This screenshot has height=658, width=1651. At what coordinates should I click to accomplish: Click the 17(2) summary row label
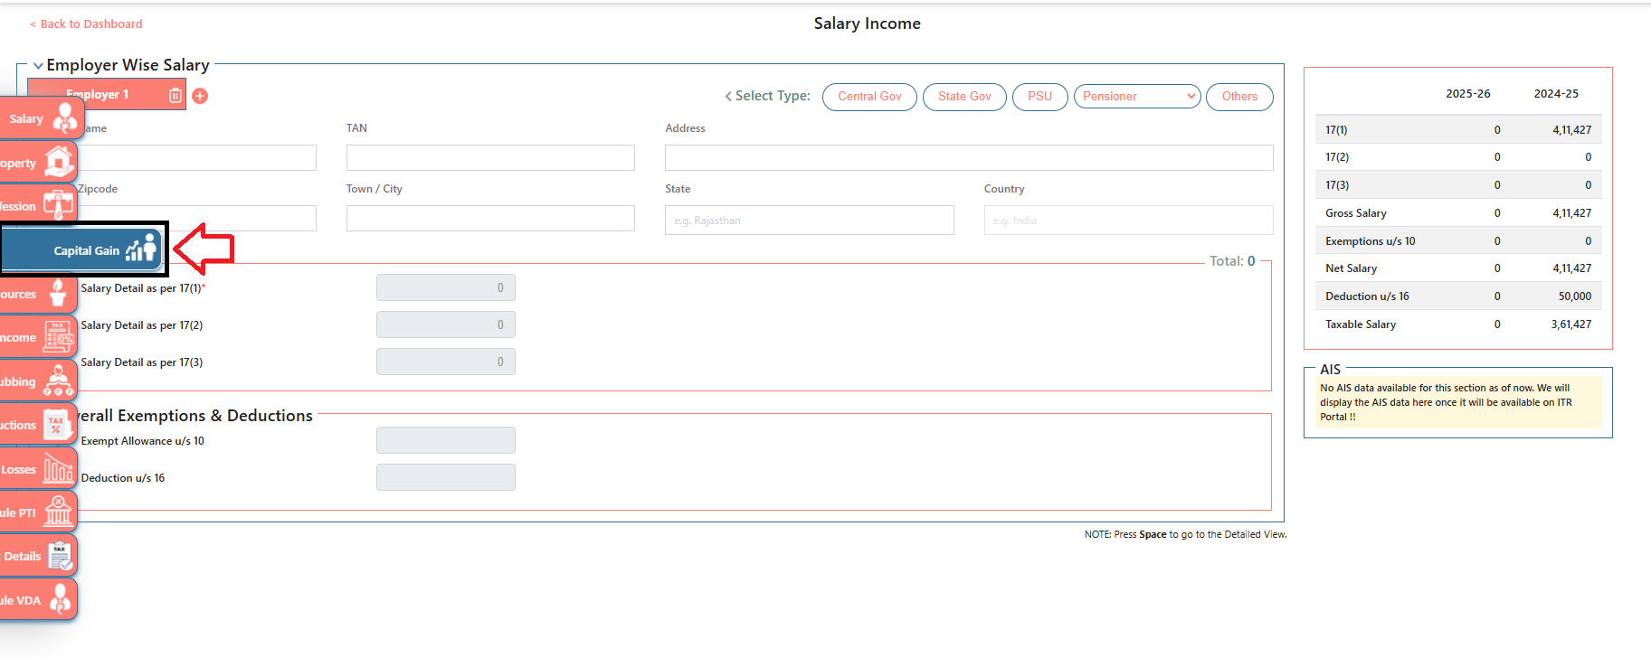click(x=1337, y=157)
